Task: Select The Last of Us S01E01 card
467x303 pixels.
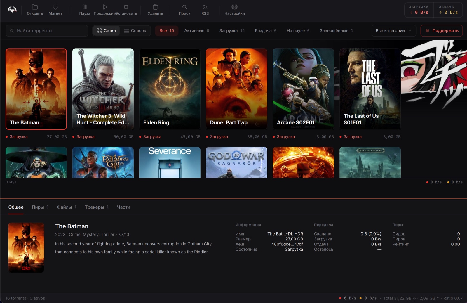Action: [x=370, y=89]
